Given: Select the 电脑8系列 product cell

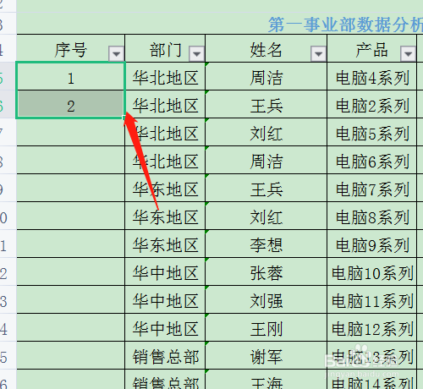Looking at the screenshot, I should tap(372, 216).
